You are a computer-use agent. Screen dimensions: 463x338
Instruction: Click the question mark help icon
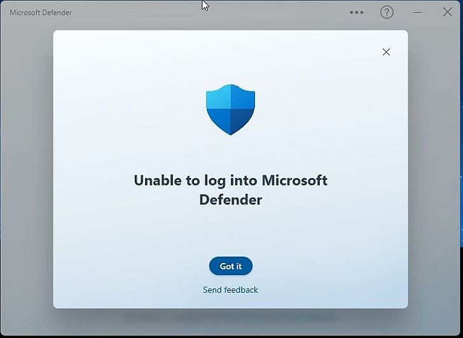tap(387, 12)
